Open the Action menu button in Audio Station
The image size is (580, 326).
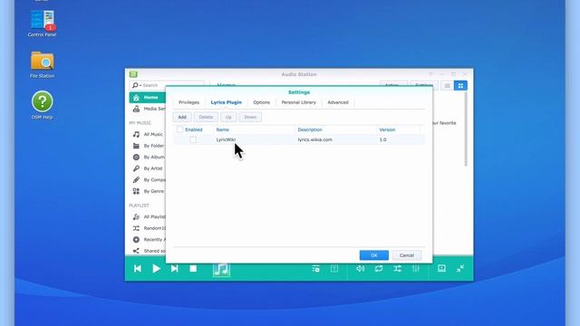point(393,85)
